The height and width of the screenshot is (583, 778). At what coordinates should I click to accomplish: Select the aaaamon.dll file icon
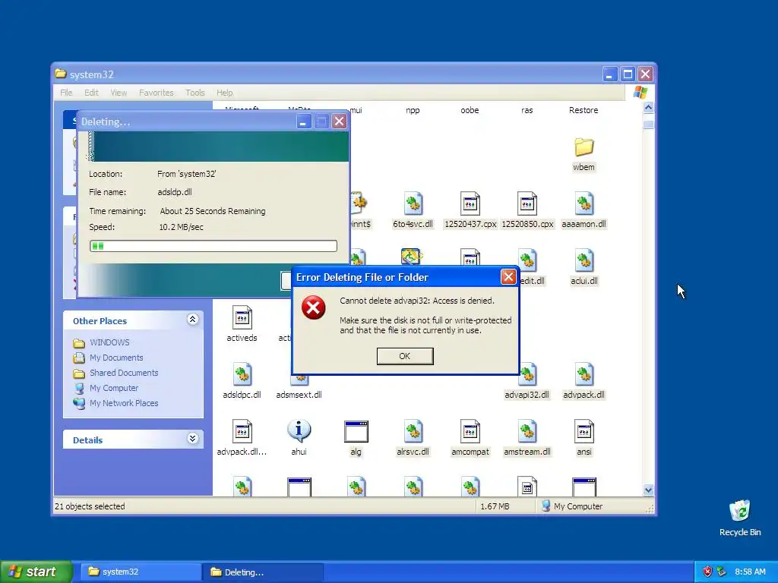click(584, 203)
